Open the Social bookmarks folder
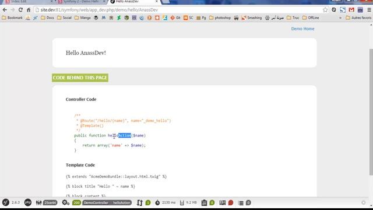This screenshot has height=210, width=373. click(64, 18)
